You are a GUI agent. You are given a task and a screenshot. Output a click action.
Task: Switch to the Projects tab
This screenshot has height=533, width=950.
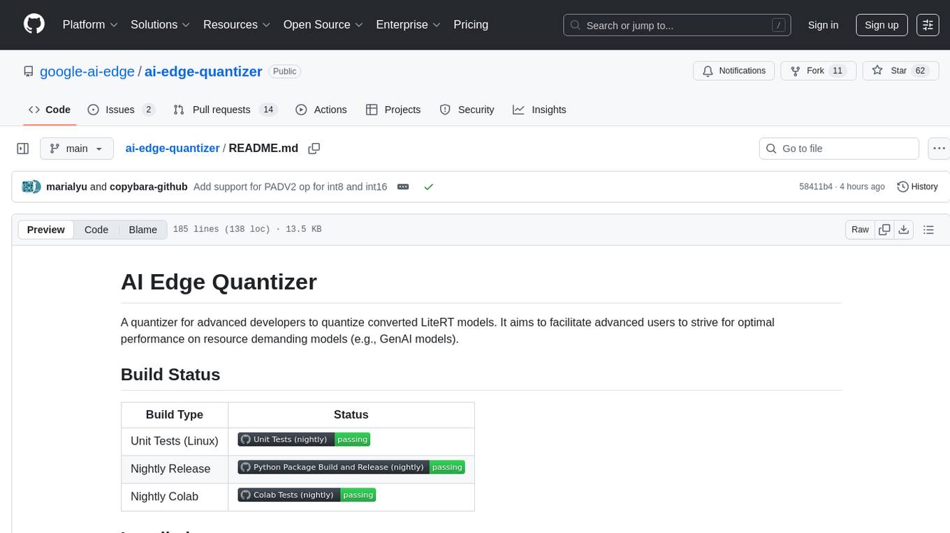click(393, 110)
